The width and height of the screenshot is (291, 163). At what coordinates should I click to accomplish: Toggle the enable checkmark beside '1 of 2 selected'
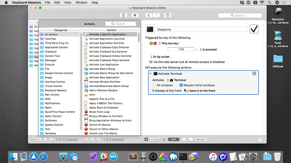99,139
